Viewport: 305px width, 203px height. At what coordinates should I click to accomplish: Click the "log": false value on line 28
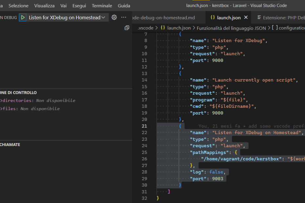(x=217, y=172)
